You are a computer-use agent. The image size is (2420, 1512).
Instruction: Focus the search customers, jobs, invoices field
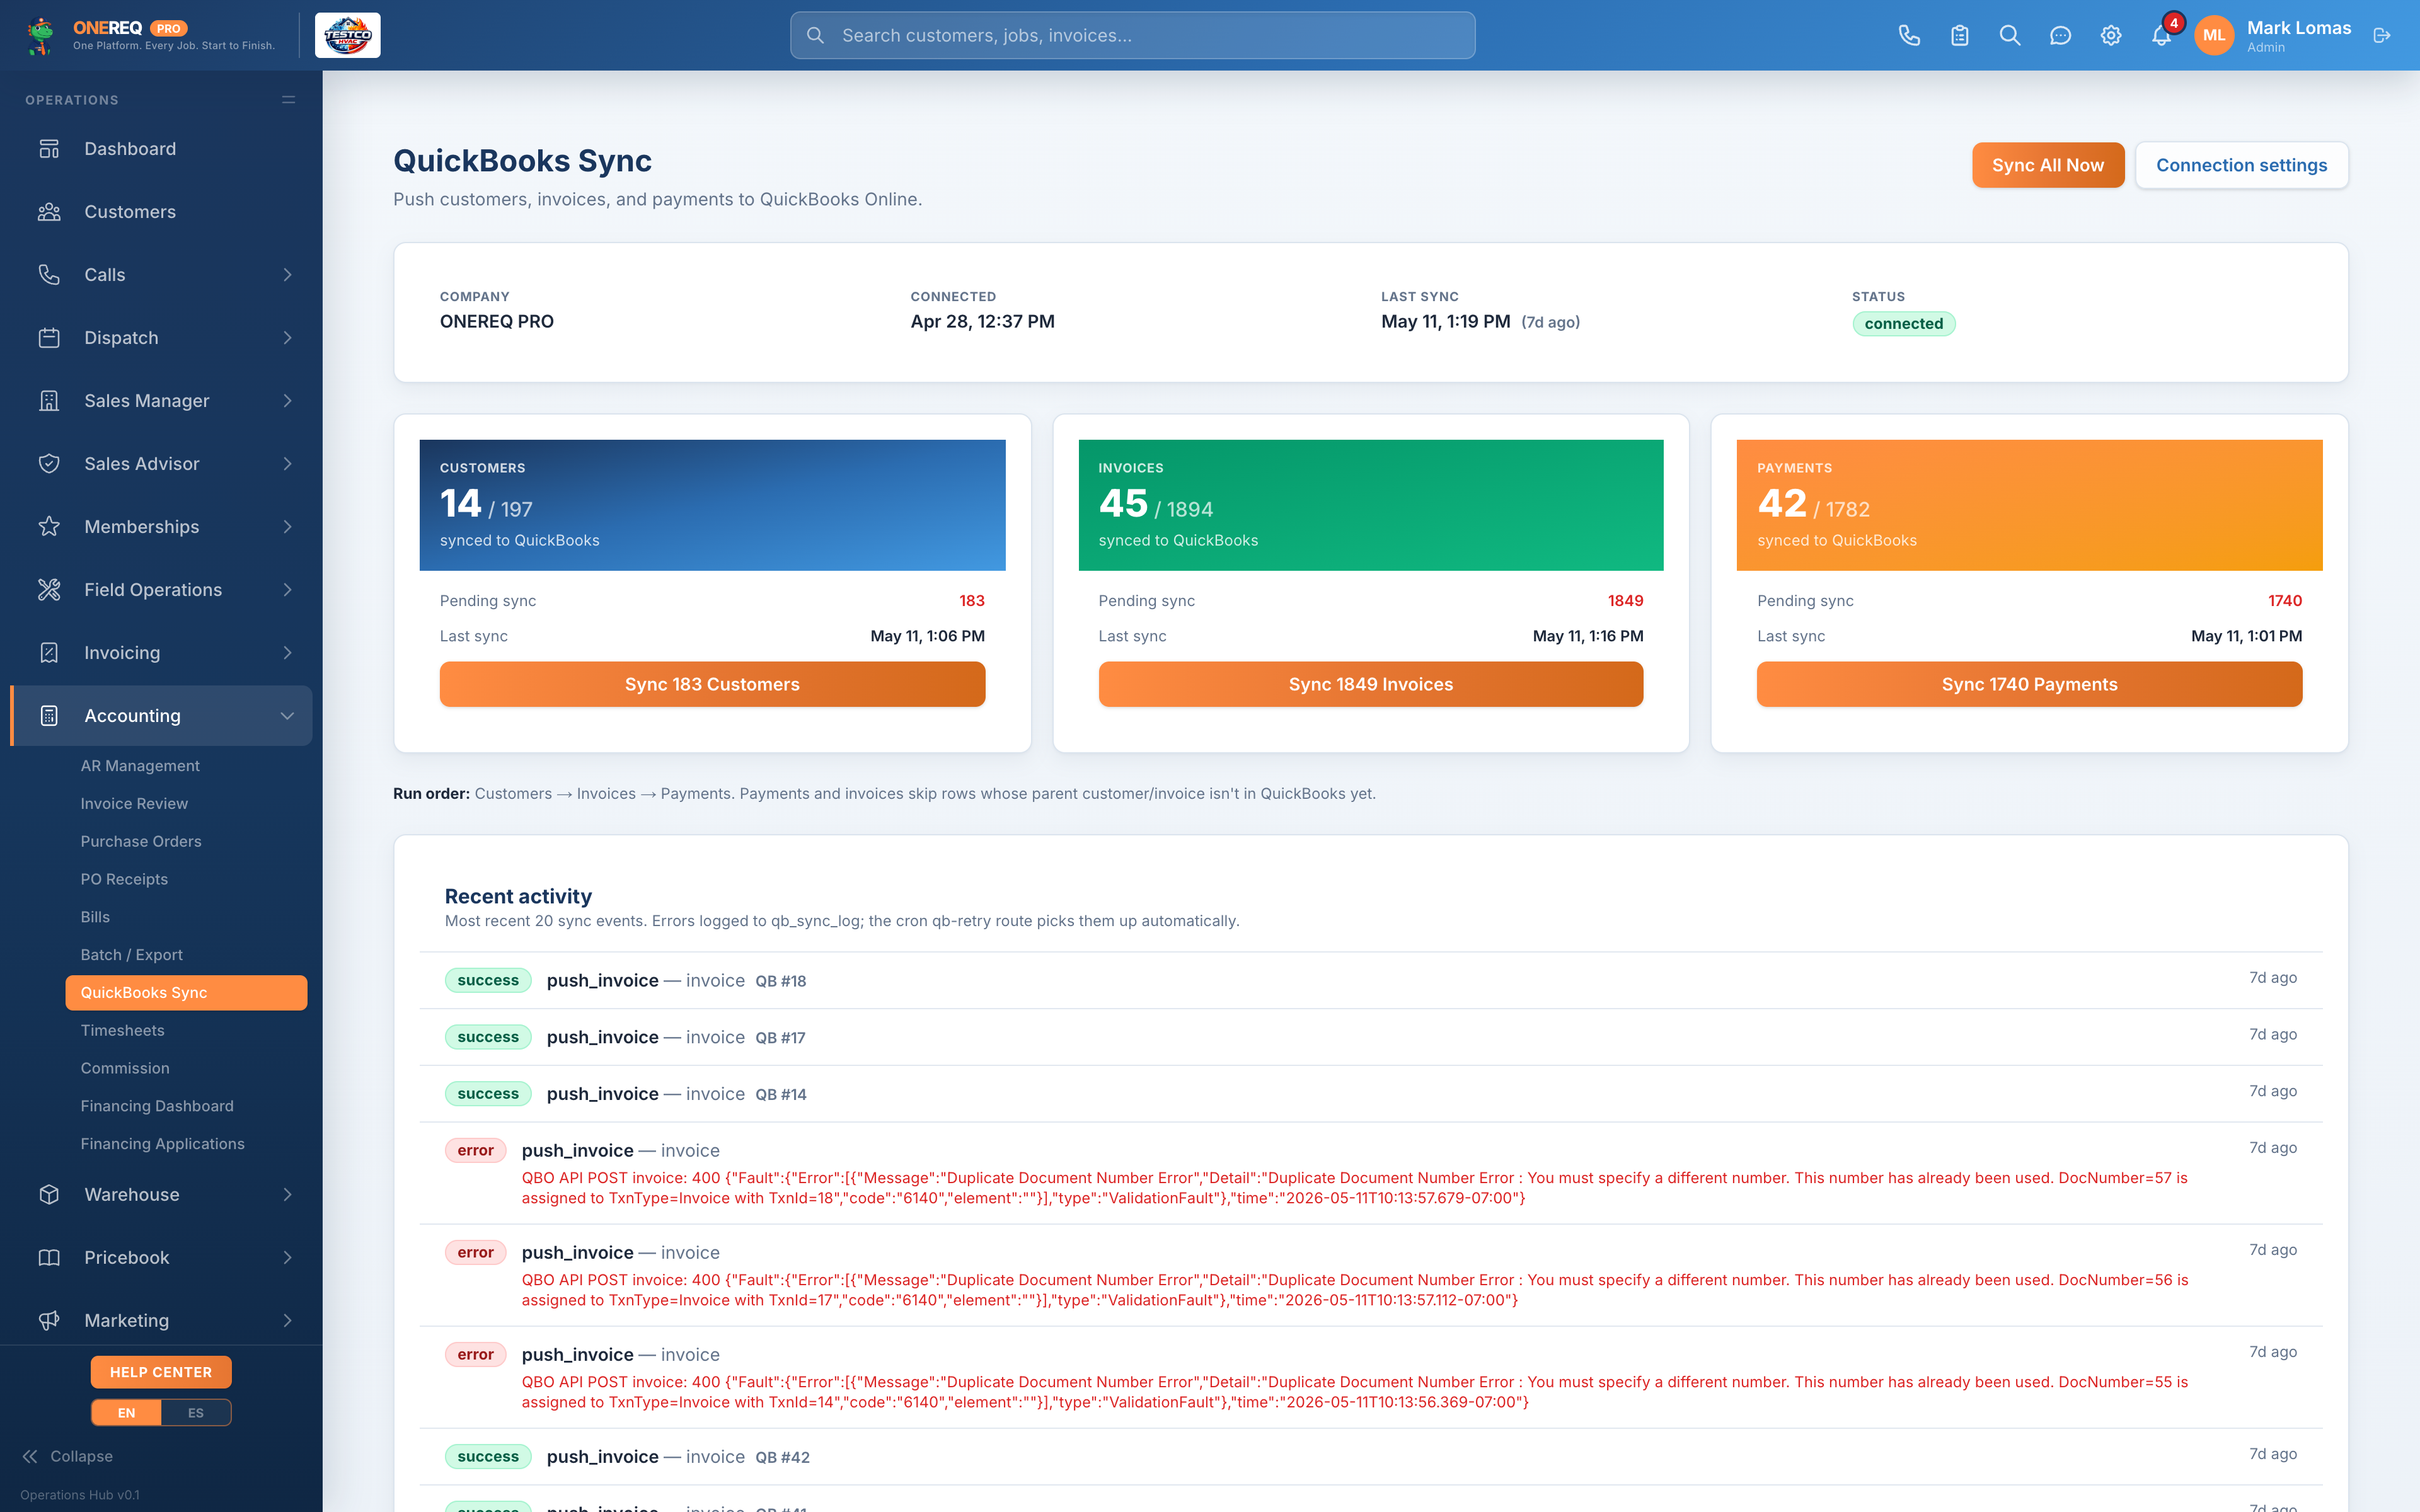click(1132, 36)
